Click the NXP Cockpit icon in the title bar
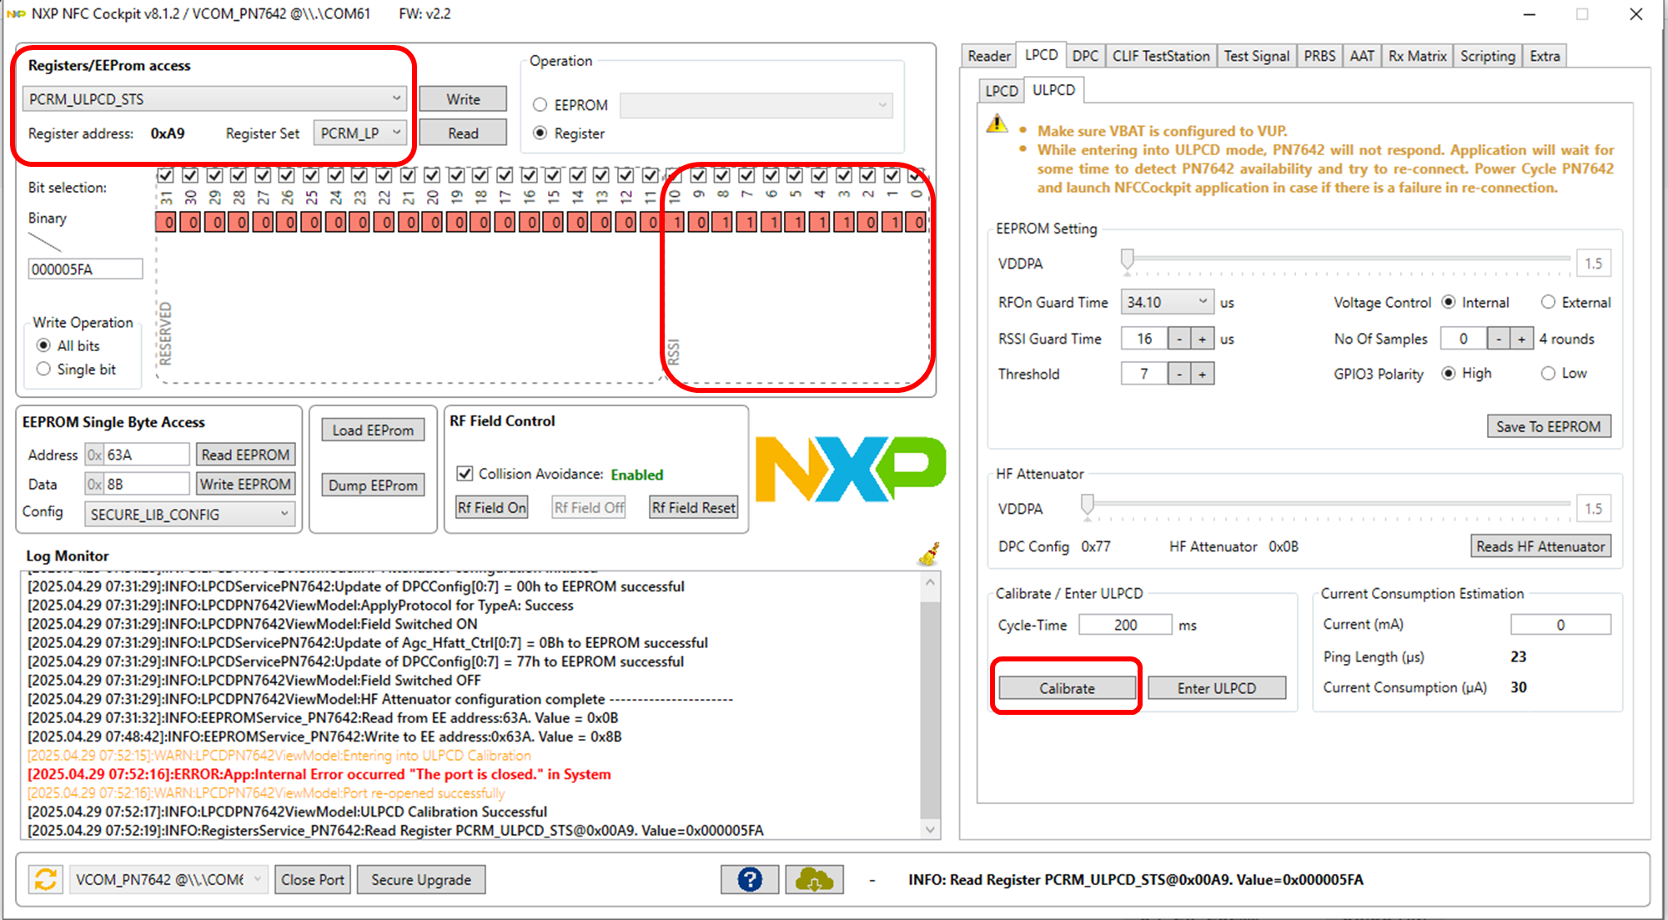Viewport: 1668px width, 920px height. [14, 13]
